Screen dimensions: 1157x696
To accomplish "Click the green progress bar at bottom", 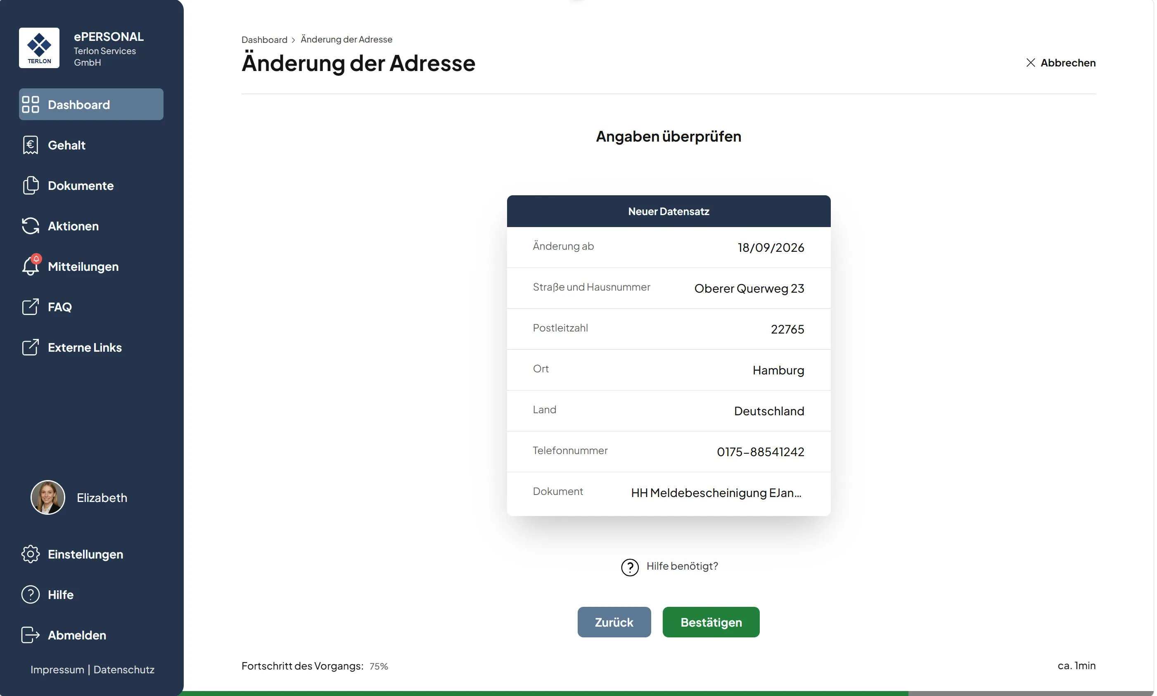I will [544, 693].
